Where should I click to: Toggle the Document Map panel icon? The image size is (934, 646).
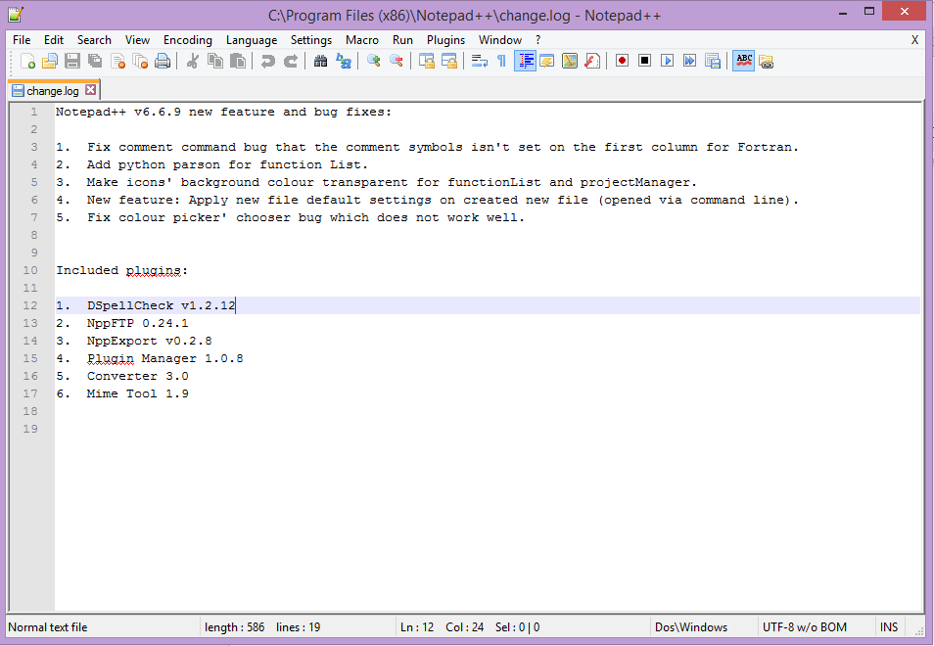point(570,61)
